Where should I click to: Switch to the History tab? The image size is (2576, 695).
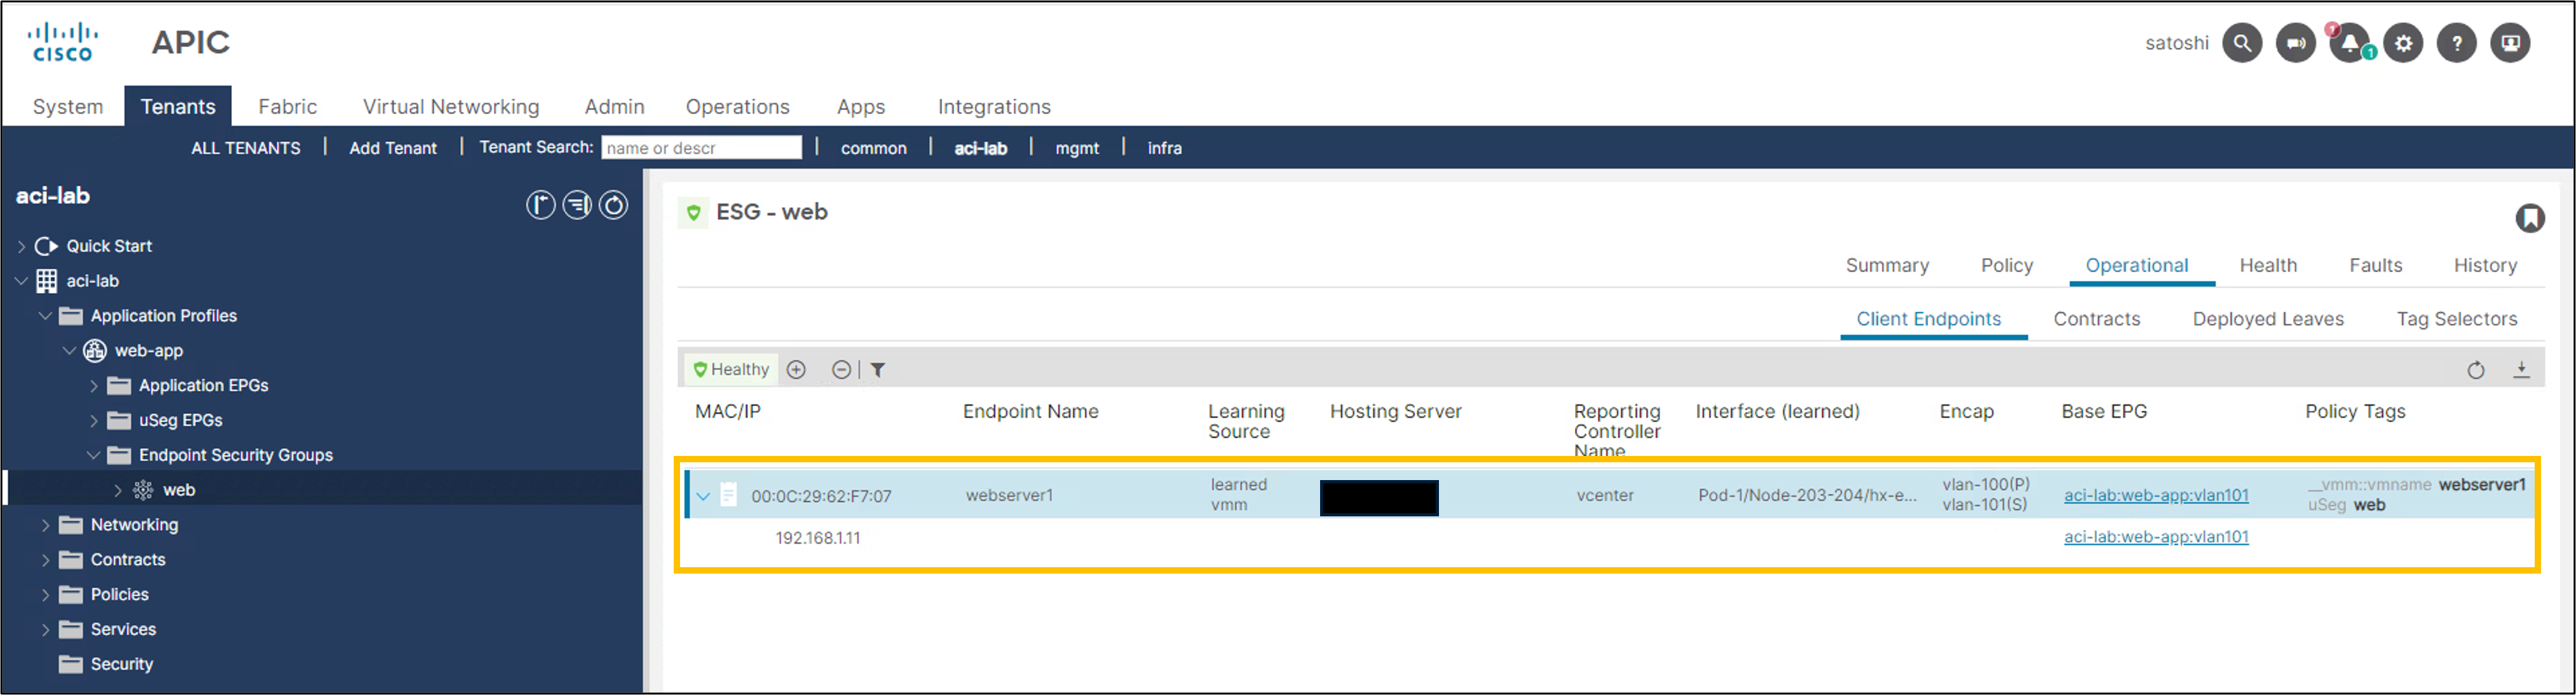tap(2485, 266)
